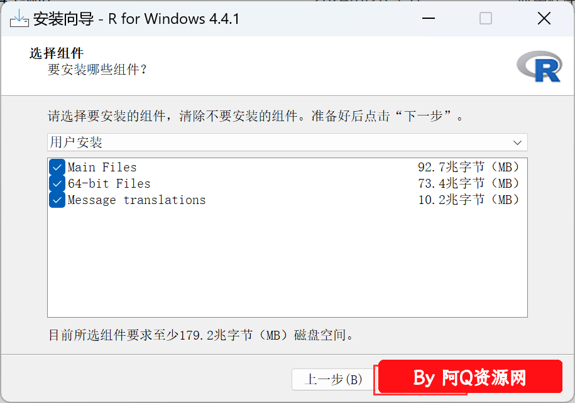This screenshot has width=575, height=403.
Task: Expand the dropdown chevron arrow of 用户安装
Action: [517, 142]
